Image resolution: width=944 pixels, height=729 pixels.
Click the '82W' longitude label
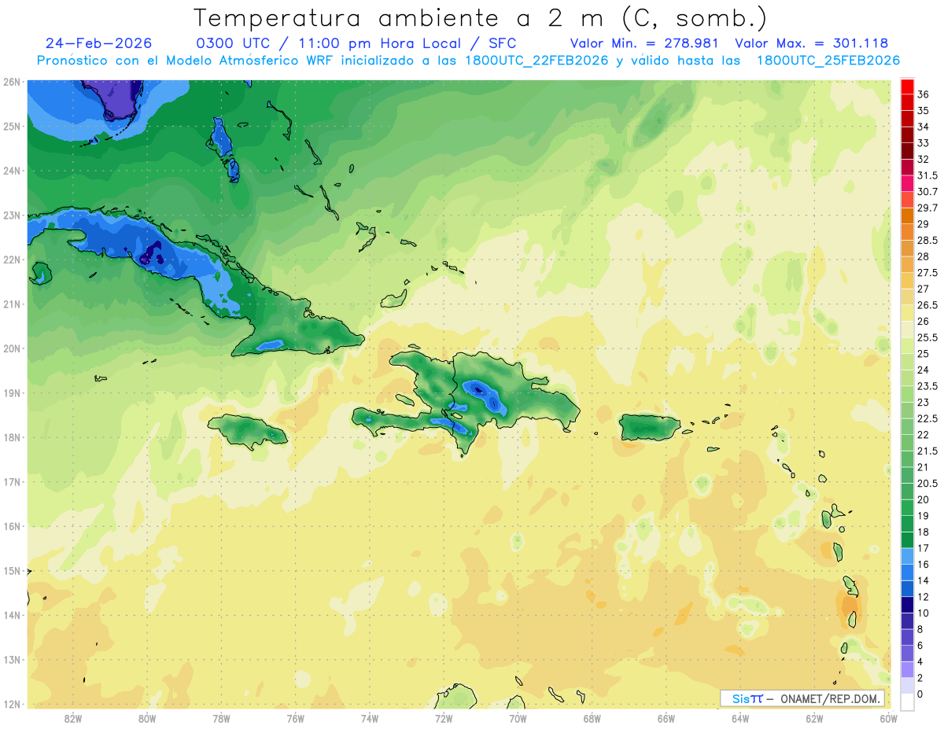(73, 718)
